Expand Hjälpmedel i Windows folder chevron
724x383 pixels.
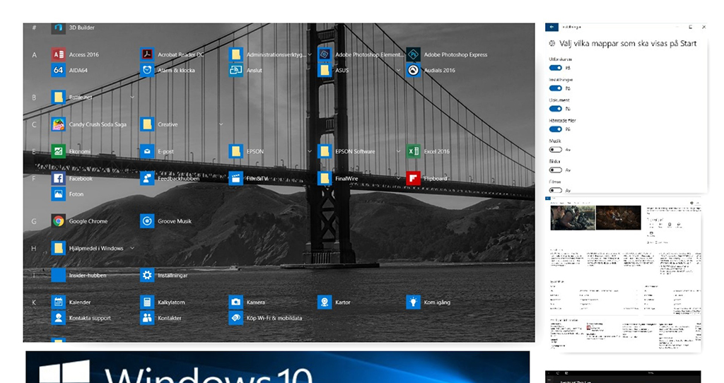[132, 248]
